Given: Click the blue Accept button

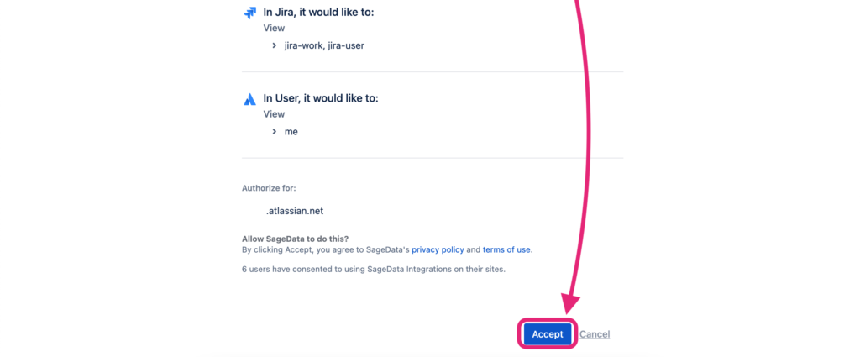Looking at the screenshot, I should click(x=548, y=334).
